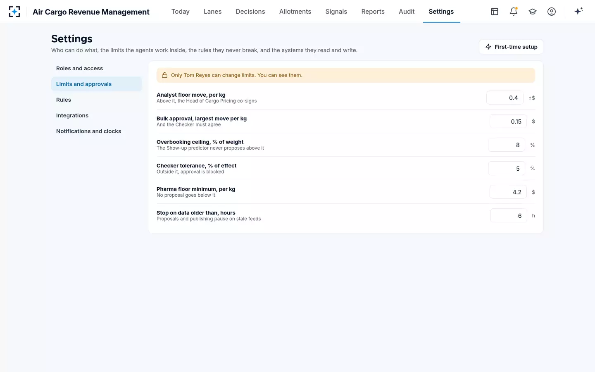The image size is (595, 372).
Task: Click the Bulk approval largest move field
Action: (x=508, y=122)
